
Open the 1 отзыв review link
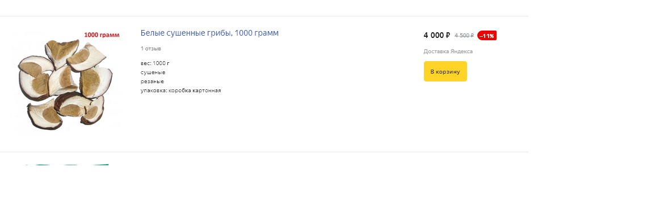click(x=151, y=49)
